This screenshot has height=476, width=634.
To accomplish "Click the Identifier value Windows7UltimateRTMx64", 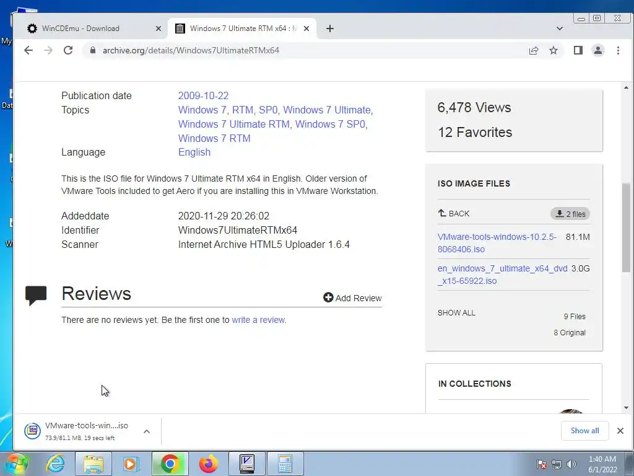I will tap(238, 231).
